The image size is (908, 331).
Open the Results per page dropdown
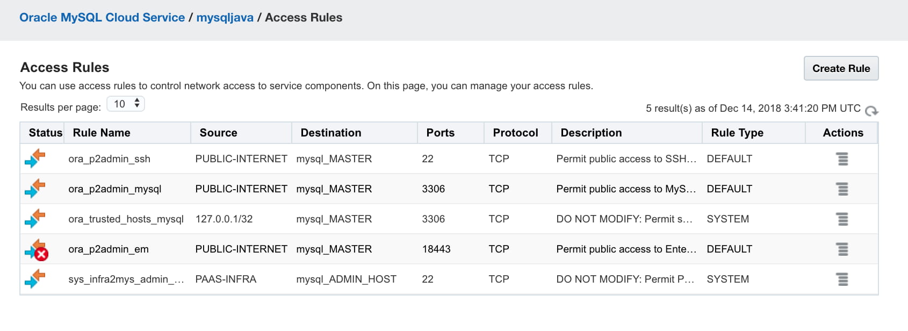[126, 104]
